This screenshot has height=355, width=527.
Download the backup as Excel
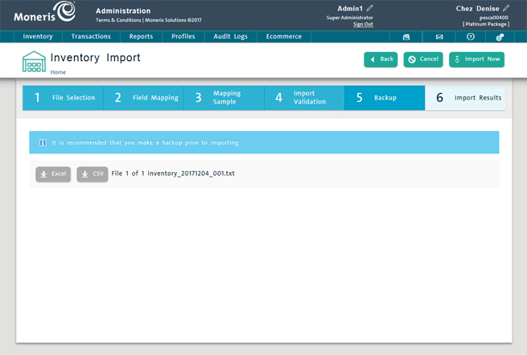click(x=53, y=174)
